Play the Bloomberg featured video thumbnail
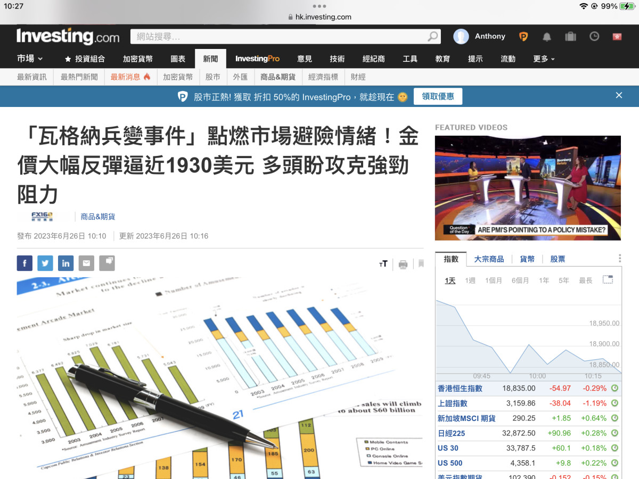This screenshot has width=639, height=479. click(528, 188)
